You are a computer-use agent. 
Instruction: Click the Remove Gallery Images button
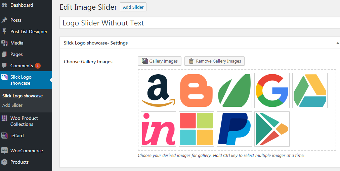pyautogui.click(x=214, y=61)
